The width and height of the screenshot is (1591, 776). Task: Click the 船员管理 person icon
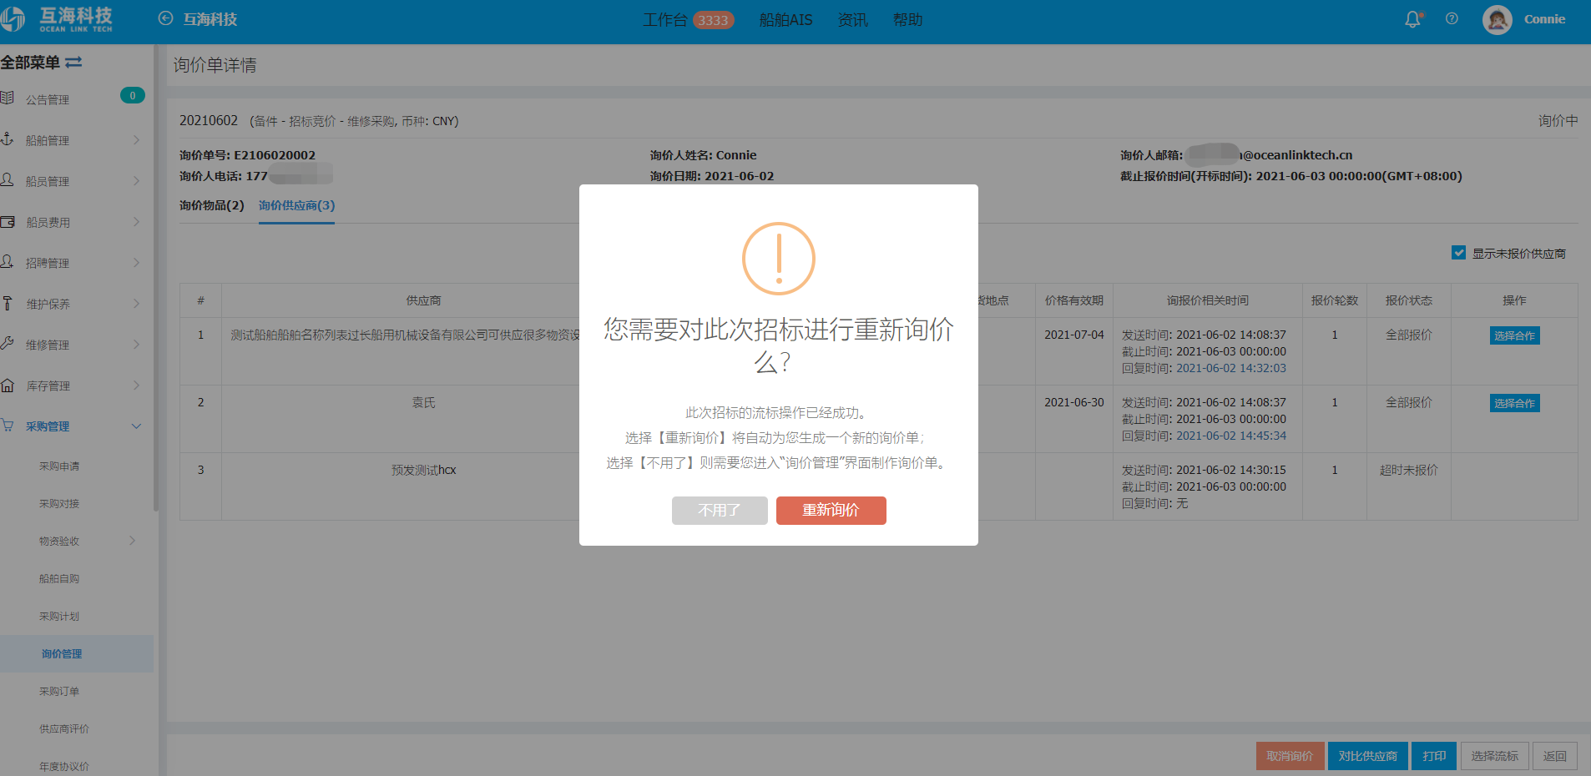tap(8, 180)
